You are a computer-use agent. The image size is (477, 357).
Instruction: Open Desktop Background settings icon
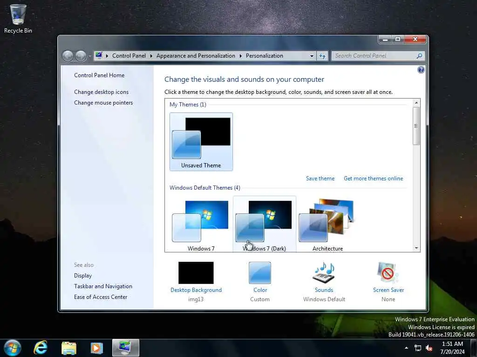[196, 272]
